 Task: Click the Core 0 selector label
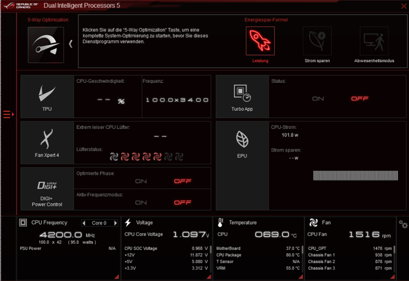click(99, 223)
